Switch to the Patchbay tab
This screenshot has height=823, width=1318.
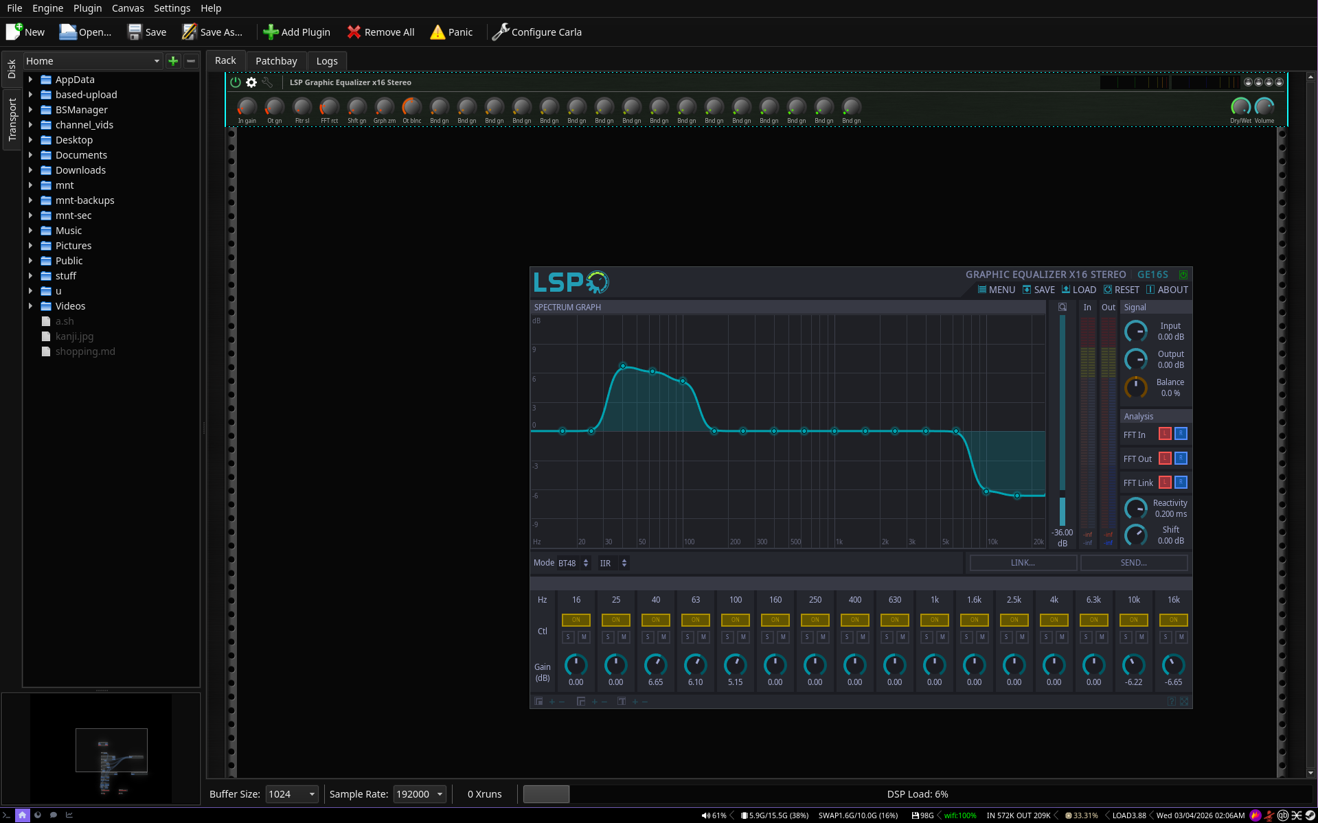(x=276, y=61)
